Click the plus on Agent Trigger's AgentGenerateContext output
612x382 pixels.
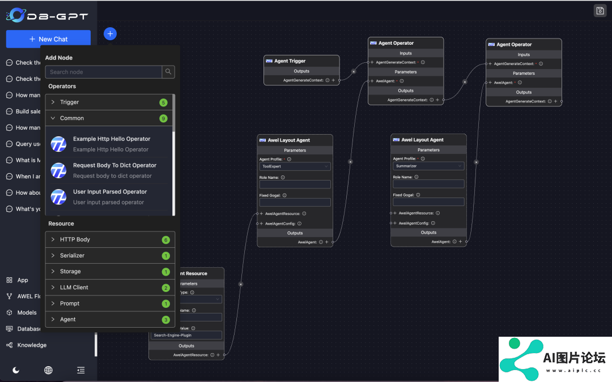point(333,80)
